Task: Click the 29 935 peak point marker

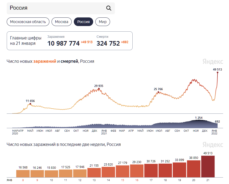Action: tap(99, 89)
